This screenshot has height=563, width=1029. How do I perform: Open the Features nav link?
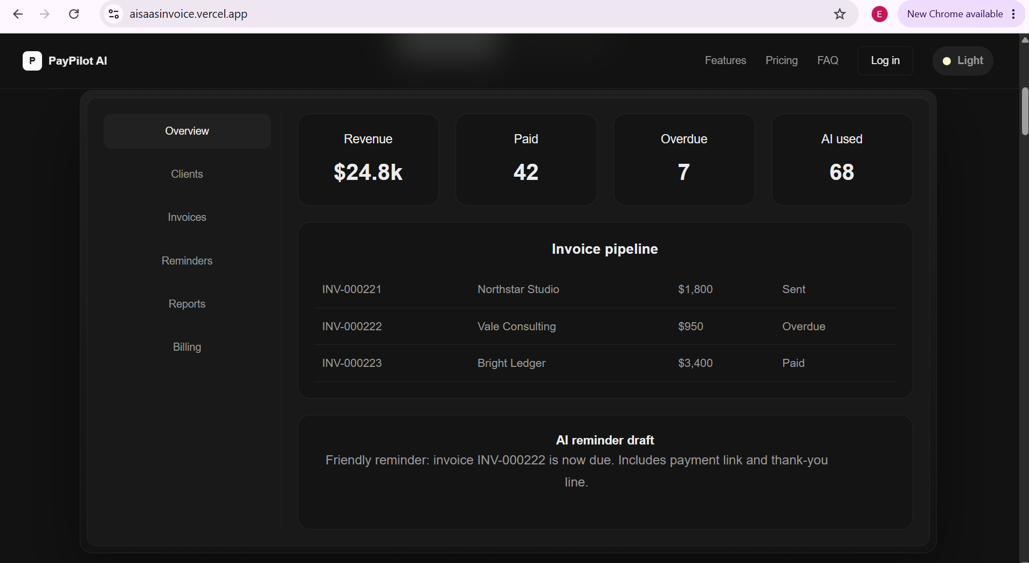click(726, 61)
